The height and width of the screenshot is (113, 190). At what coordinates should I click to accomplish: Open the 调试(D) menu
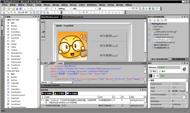47,5
